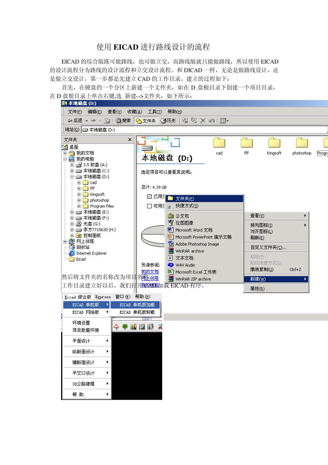The height and width of the screenshot is (465, 328).
Task: Click 环境设置 in Eicad menu
Action: (87, 323)
